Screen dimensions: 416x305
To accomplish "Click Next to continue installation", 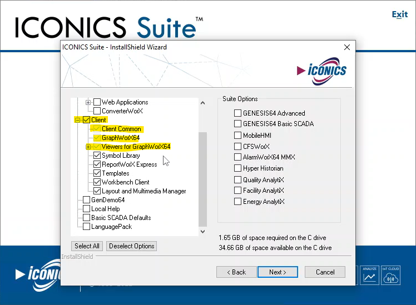I will [x=278, y=272].
